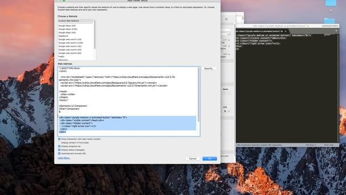Click the Top position field in inspector

(225, 40)
